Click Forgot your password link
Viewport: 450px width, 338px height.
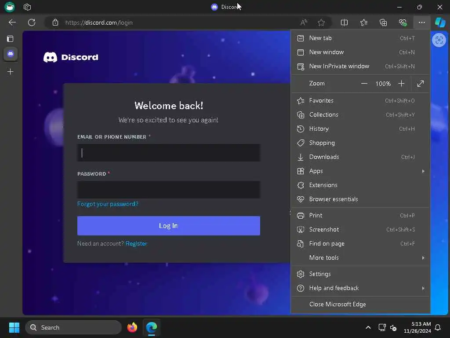pos(108,204)
